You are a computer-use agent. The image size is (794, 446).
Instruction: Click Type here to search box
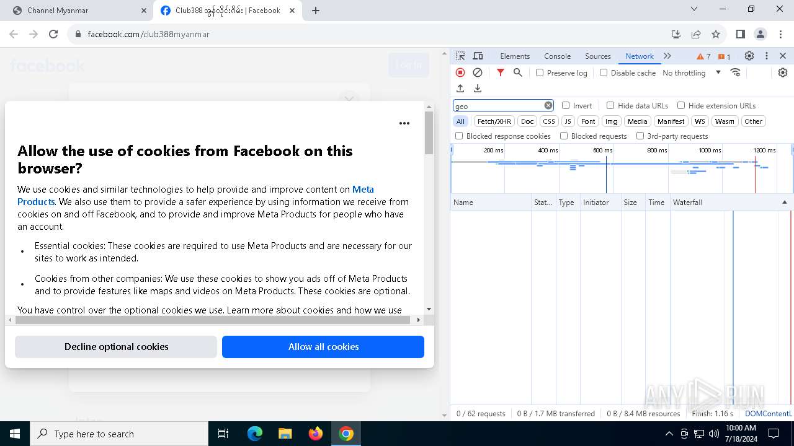pos(119,434)
